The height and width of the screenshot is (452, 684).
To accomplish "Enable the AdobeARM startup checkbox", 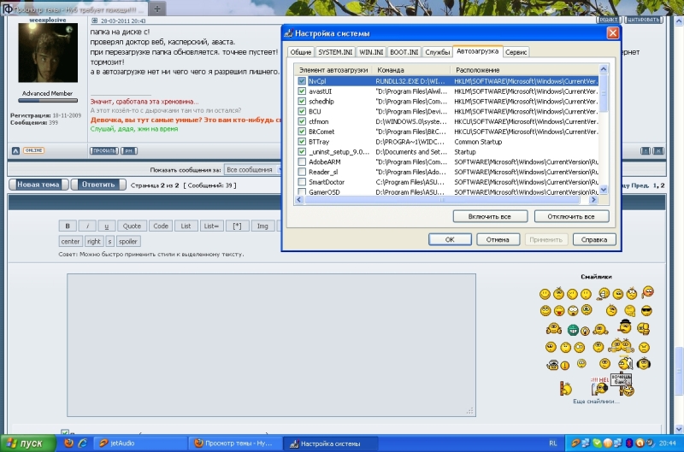I will point(302,161).
